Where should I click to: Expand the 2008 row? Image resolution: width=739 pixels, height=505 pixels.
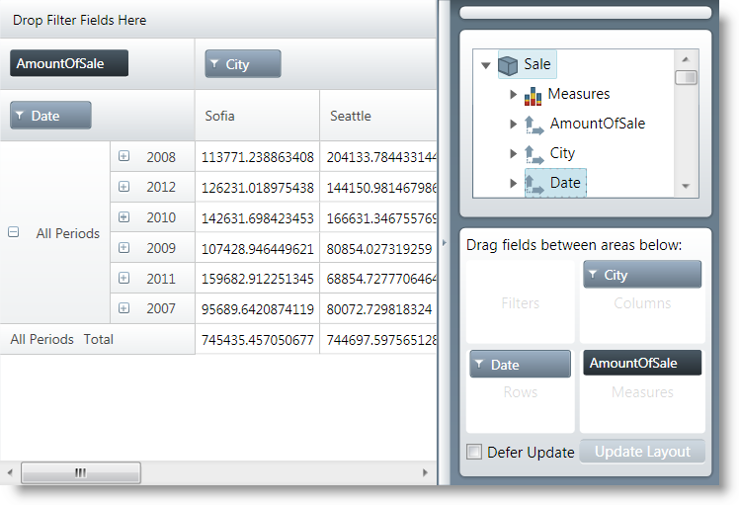point(123,156)
